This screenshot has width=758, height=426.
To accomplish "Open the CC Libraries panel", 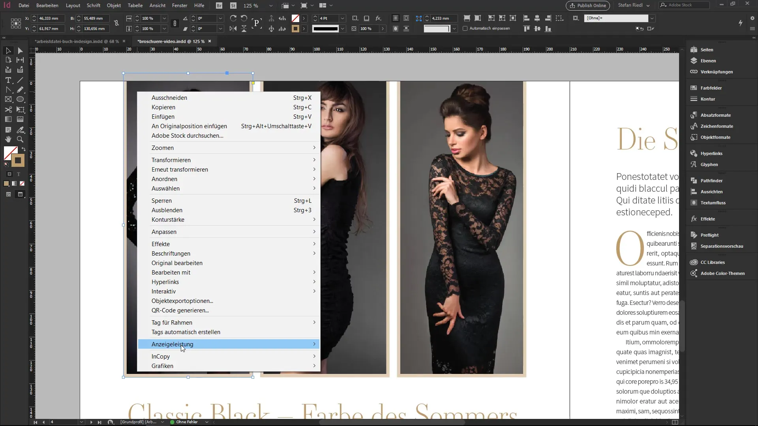I will click(x=713, y=262).
